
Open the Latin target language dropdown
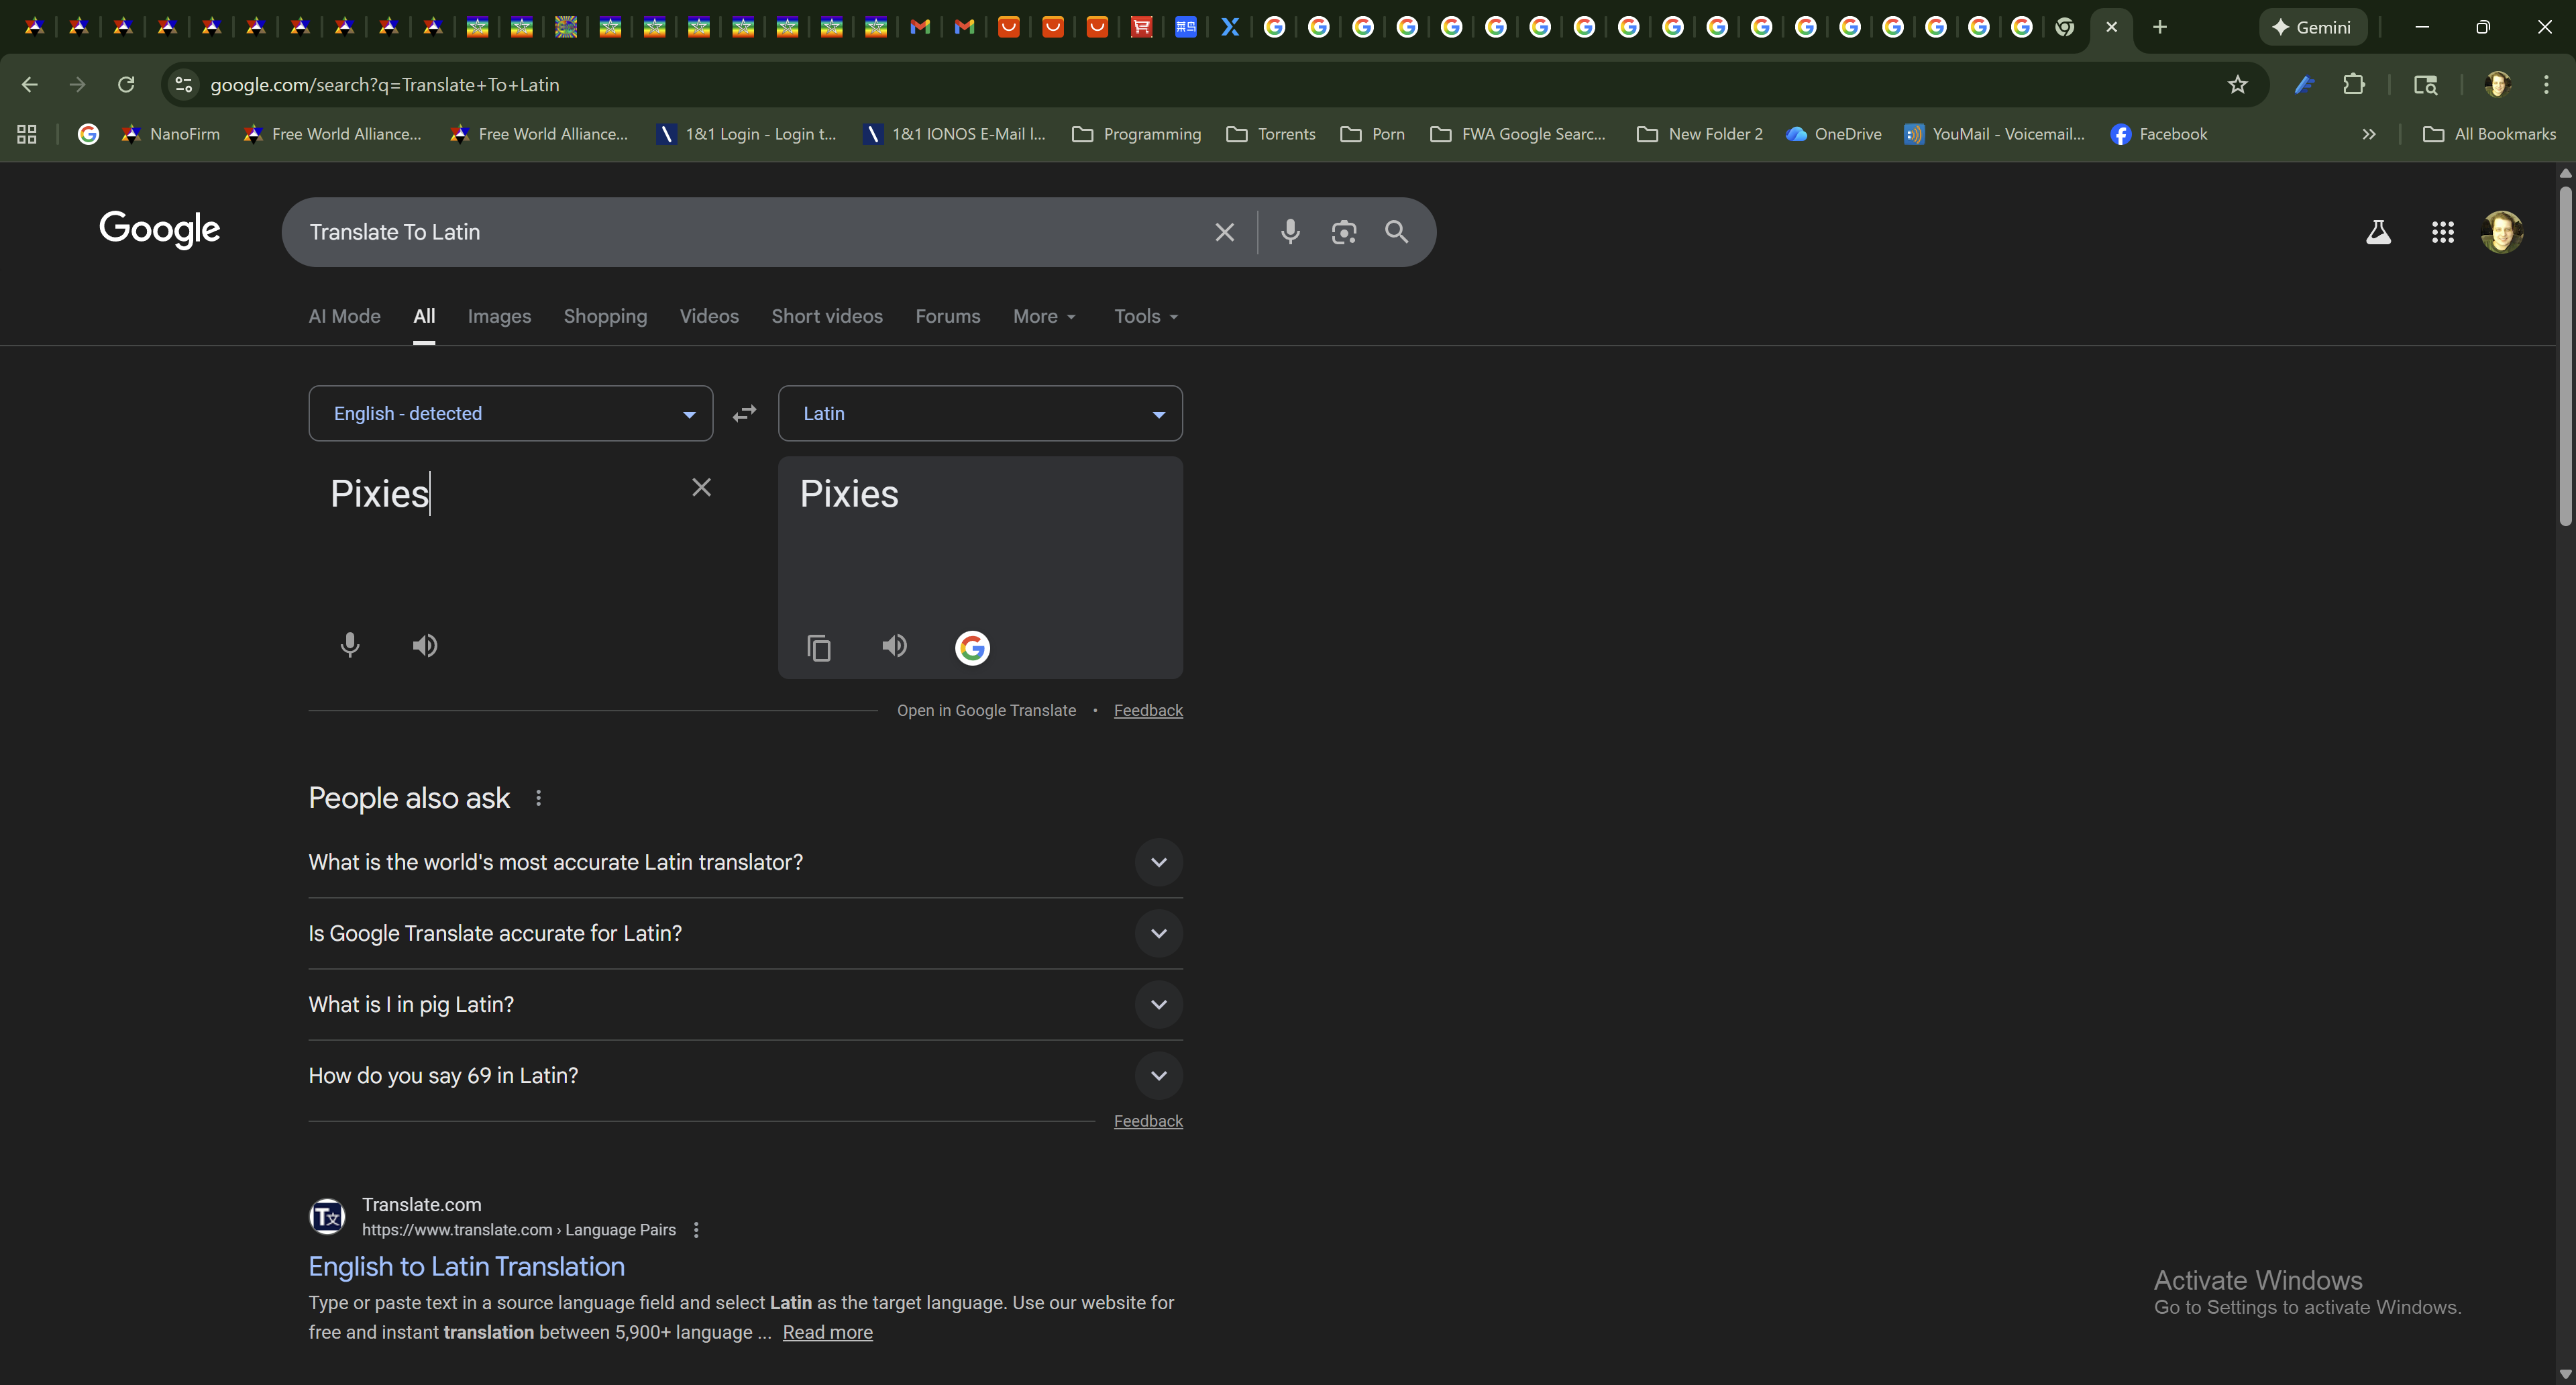[x=979, y=413]
